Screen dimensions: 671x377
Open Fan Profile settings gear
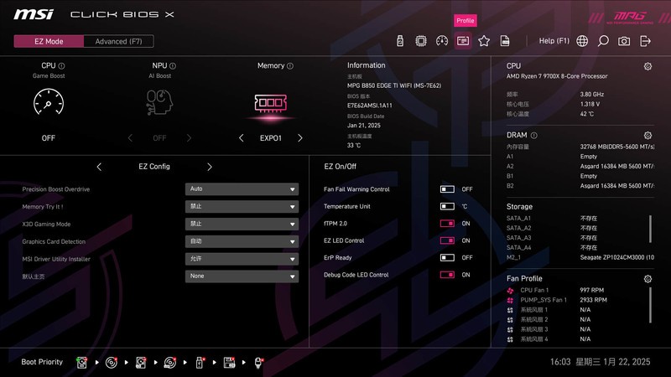(648, 279)
